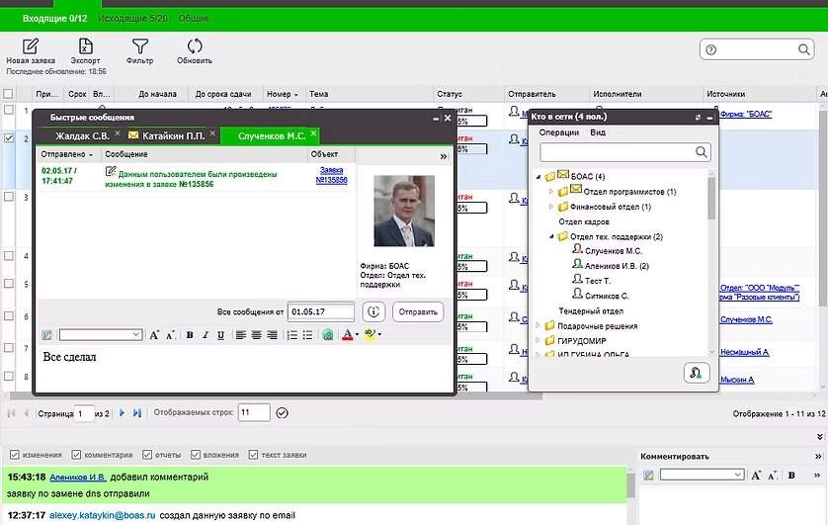Image resolution: width=828 pixels, height=525 pixels.
Task: Click the Страница page number field
Action: point(84,413)
